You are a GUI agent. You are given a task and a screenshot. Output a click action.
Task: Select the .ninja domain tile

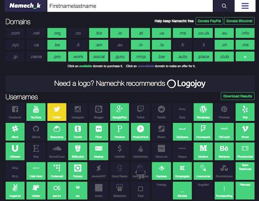[140, 57]
